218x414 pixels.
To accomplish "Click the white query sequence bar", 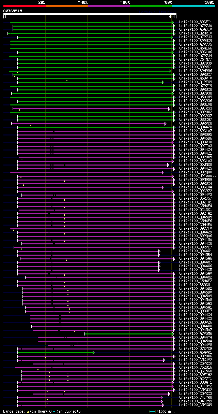I will pyautogui.click(x=90, y=14).
